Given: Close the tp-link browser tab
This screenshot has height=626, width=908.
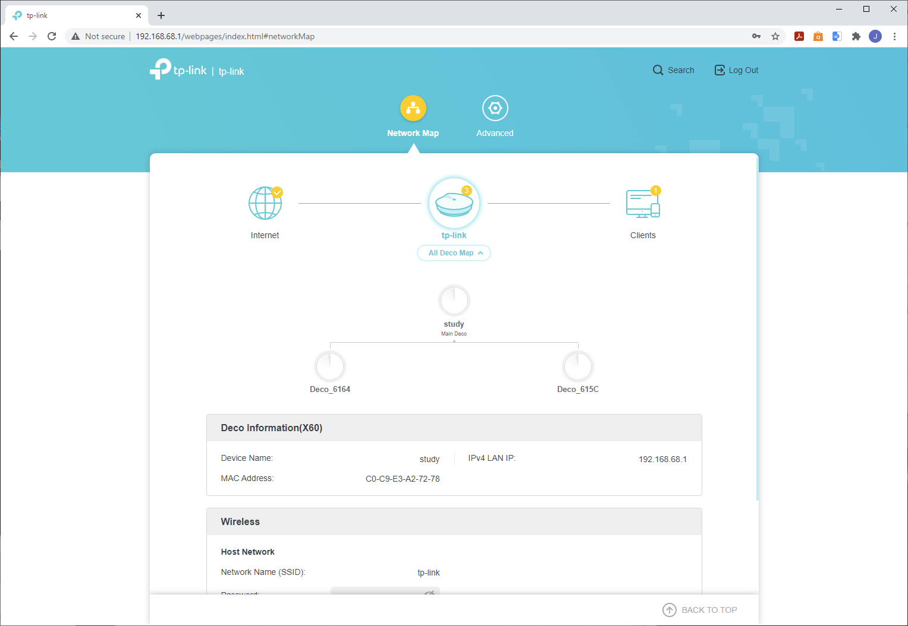Looking at the screenshot, I should pos(139,15).
